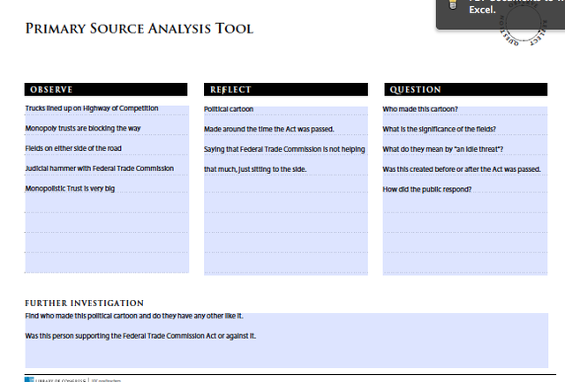Select the 'Monopoly trusts are blocking the way' line
Image resolution: width=565 pixels, height=382 pixels.
pyautogui.click(x=83, y=129)
